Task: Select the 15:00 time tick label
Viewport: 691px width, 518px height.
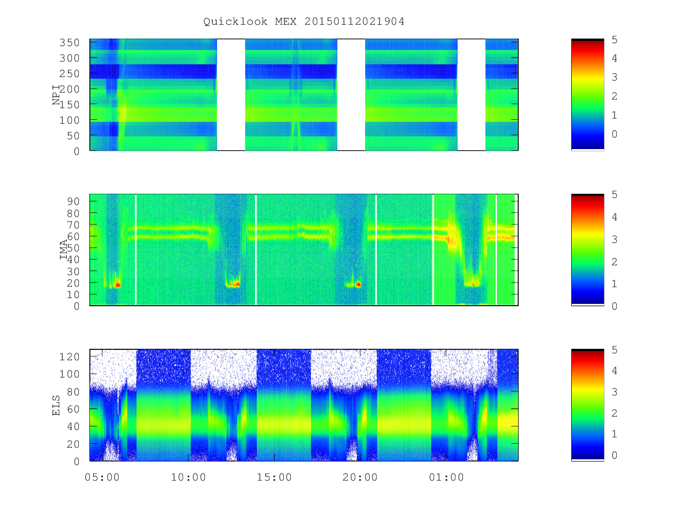Action: point(274,477)
